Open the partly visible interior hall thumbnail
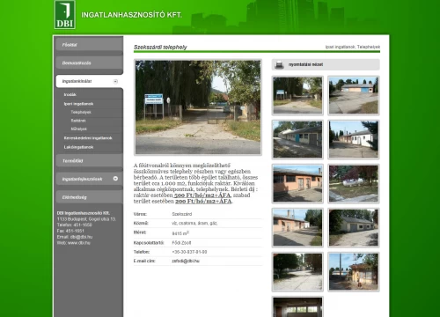The image size is (440, 317). click(297, 306)
